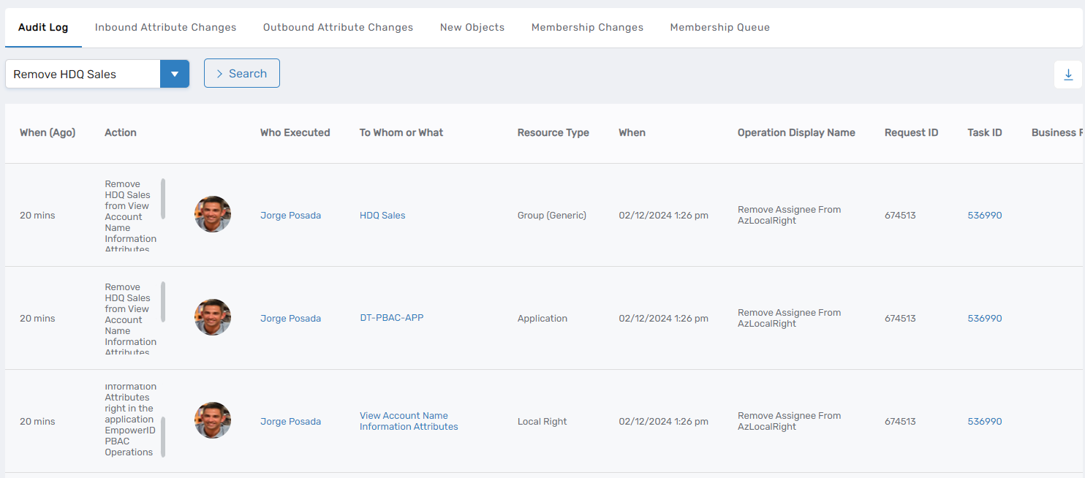Click the Action scrollbar in Local Right row
The width and height of the screenshot is (1085, 478).
click(x=163, y=436)
